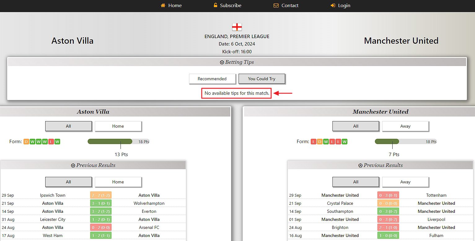Click Southampton 0 - 3 (0-2) score badge
This screenshot has height=241, width=475.
tap(388, 211)
